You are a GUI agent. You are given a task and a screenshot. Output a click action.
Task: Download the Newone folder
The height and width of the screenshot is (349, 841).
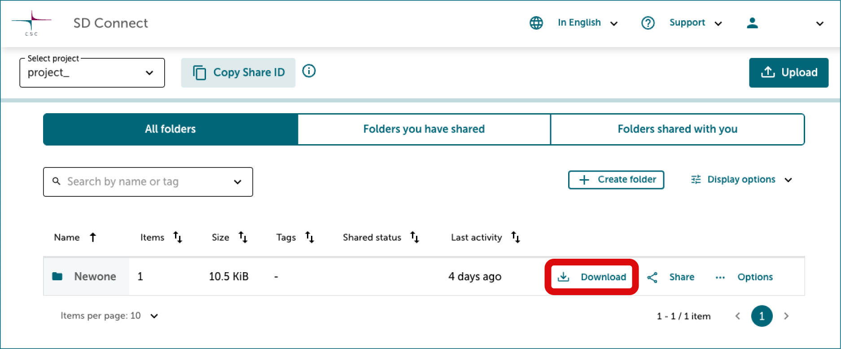(591, 277)
